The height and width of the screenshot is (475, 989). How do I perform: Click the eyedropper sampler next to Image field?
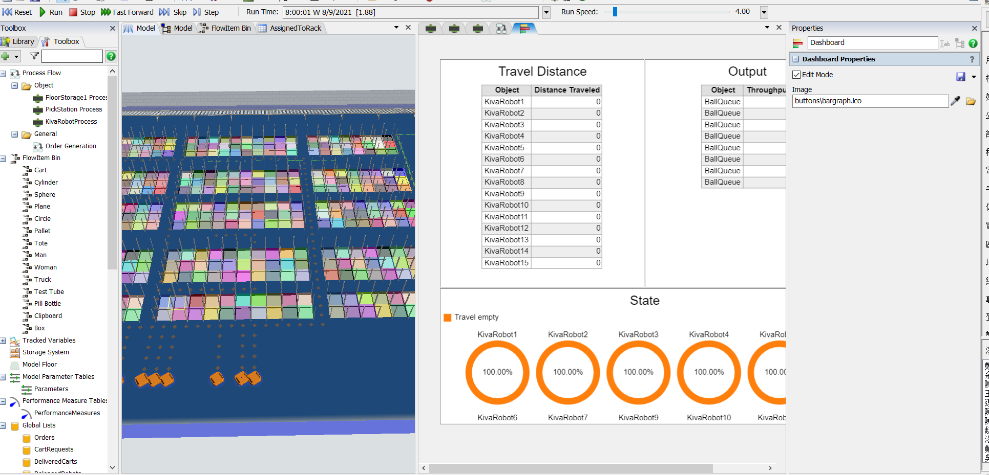955,101
